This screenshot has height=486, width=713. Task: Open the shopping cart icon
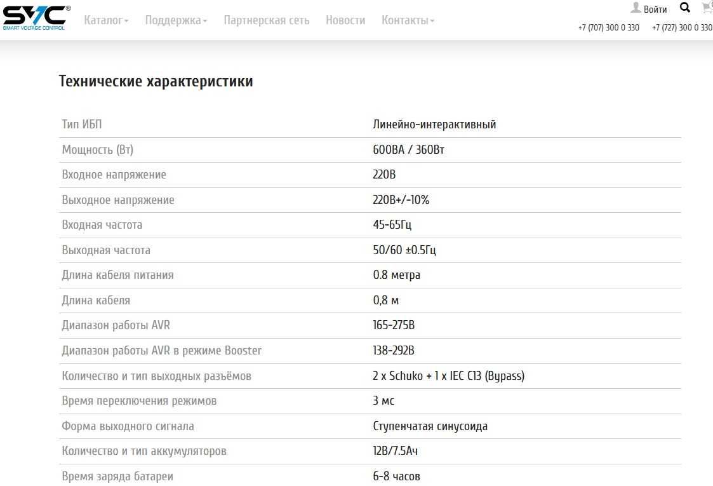coord(707,7)
